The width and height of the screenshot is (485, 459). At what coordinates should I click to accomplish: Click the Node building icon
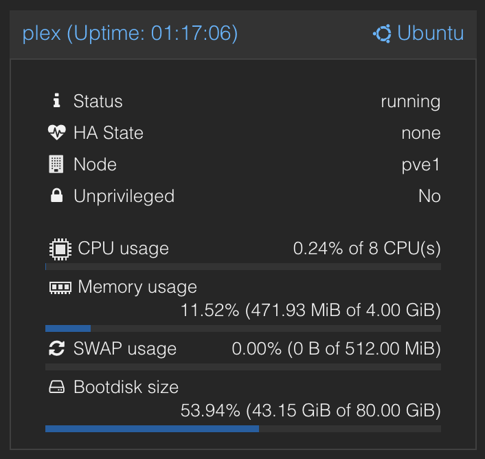point(57,164)
